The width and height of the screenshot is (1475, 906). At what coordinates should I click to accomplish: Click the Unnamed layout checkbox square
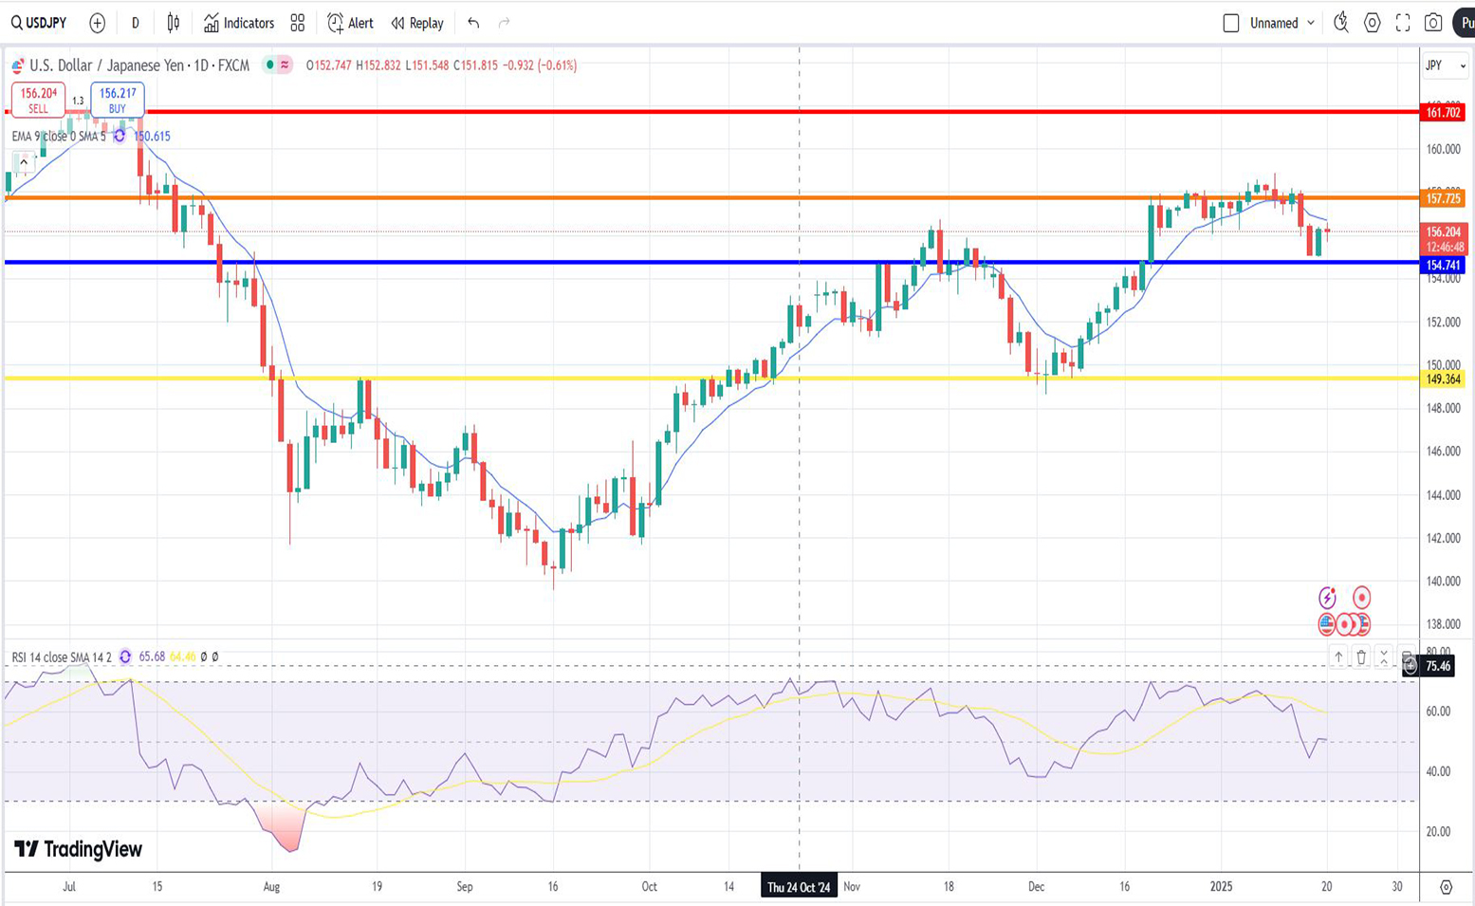coord(1231,23)
